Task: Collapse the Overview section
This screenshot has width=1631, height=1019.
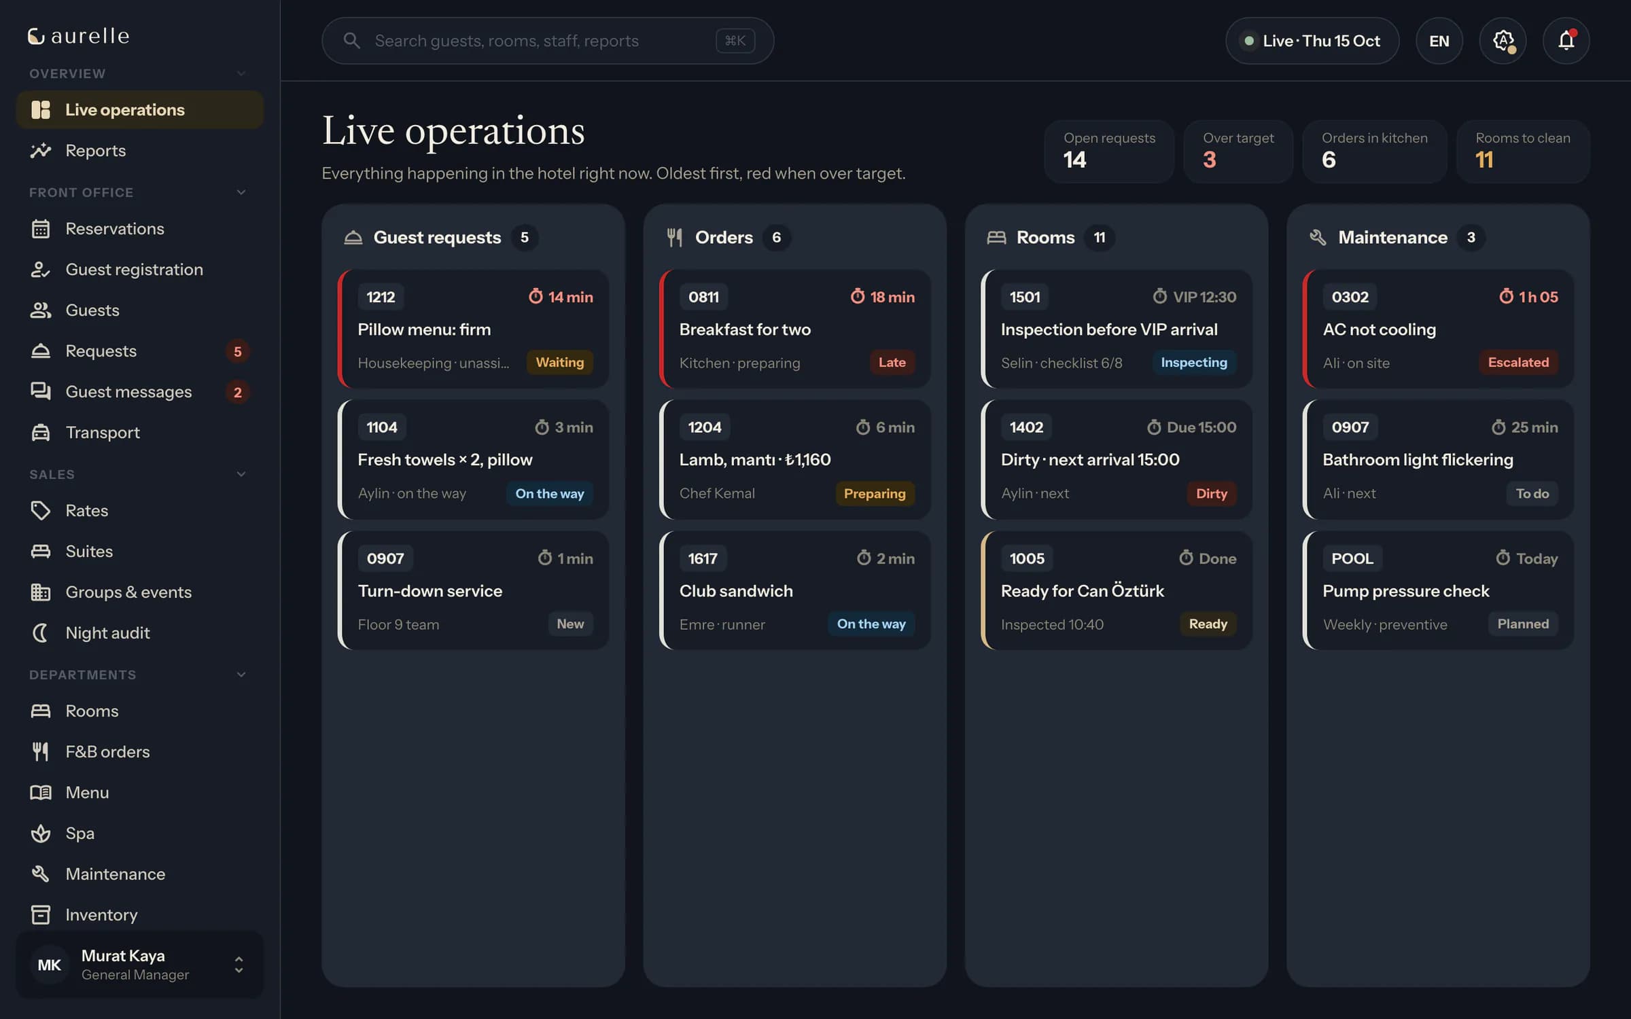Action: click(x=241, y=73)
